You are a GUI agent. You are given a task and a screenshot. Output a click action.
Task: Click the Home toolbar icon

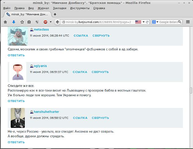point(5,22)
